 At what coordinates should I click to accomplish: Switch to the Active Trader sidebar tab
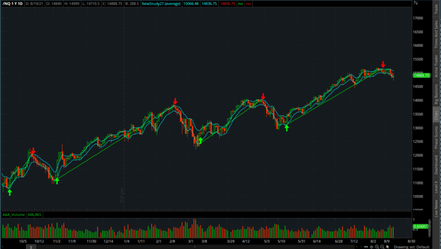tap(436, 66)
